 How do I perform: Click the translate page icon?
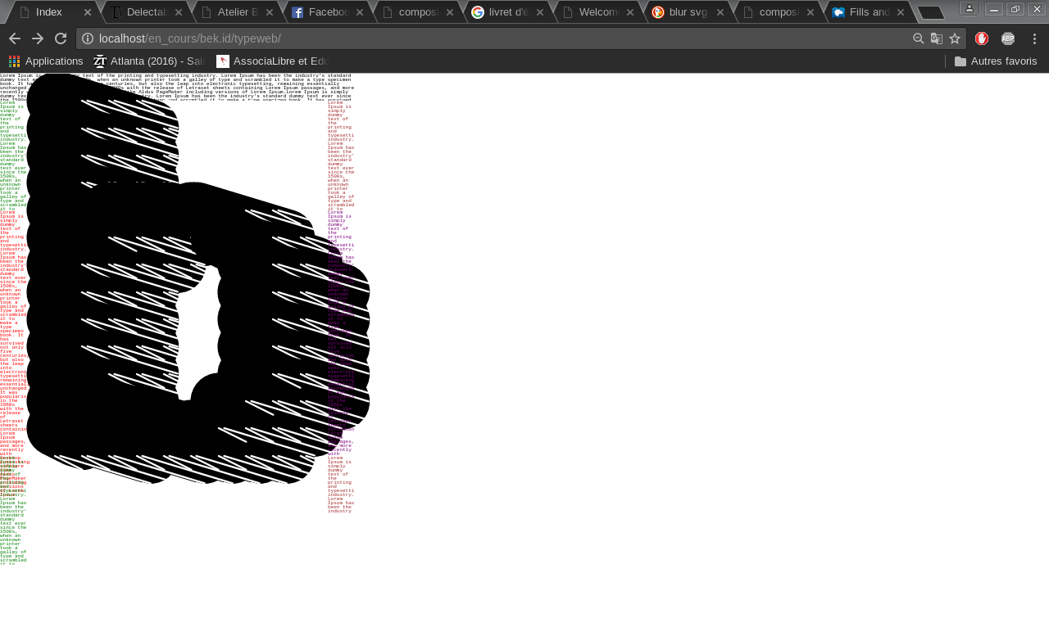937,38
